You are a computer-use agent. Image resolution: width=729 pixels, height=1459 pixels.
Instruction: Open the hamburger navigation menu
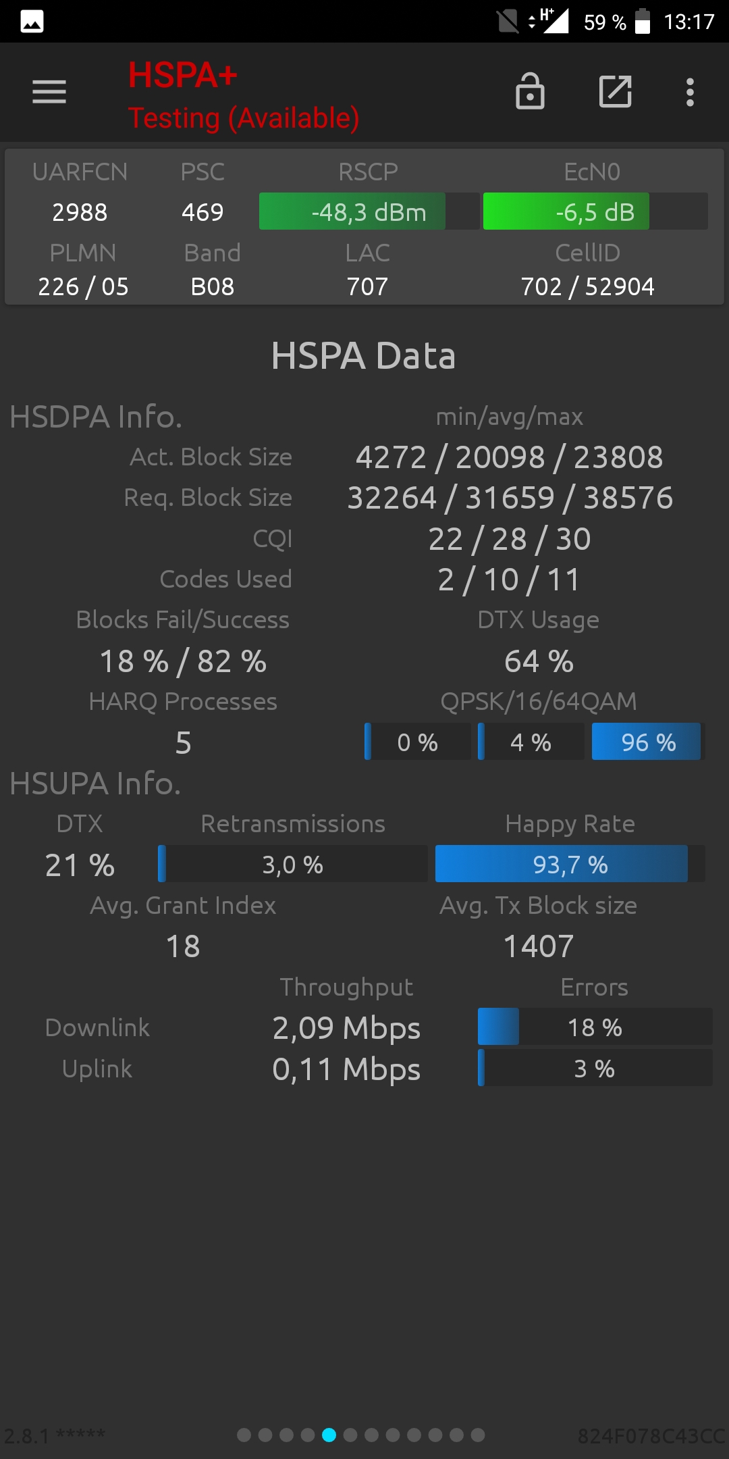click(x=49, y=92)
